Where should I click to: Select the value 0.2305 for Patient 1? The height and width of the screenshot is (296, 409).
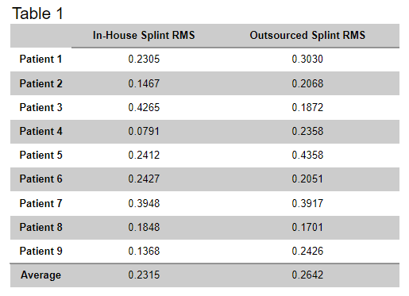144,59
